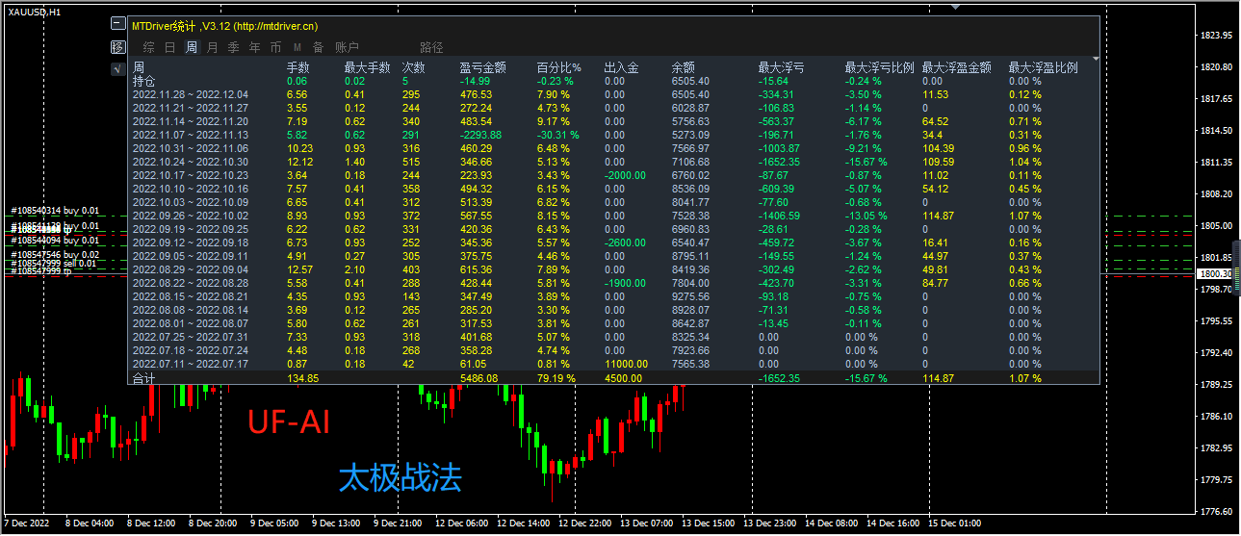Click the 盈亏金额 column header

point(482,68)
